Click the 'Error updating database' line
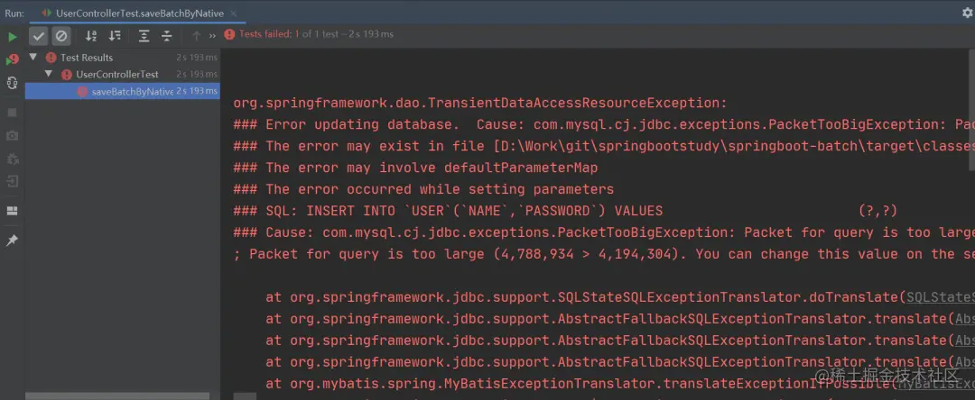The image size is (975, 400). [x=604, y=124]
